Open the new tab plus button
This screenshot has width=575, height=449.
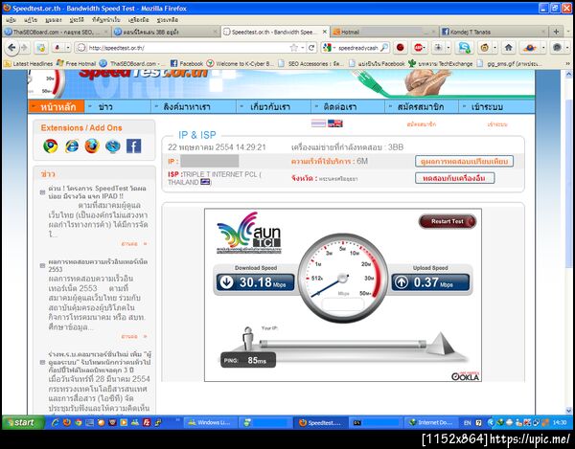(556, 32)
